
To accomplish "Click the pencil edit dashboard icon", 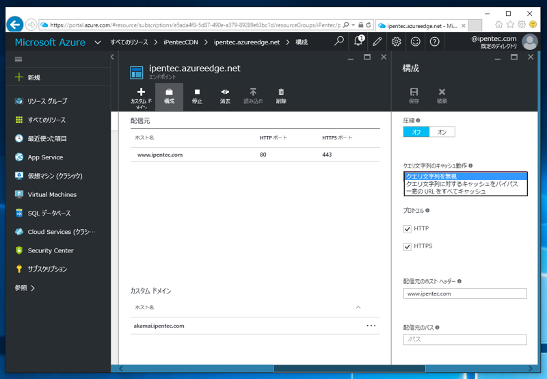I will [x=377, y=42].
